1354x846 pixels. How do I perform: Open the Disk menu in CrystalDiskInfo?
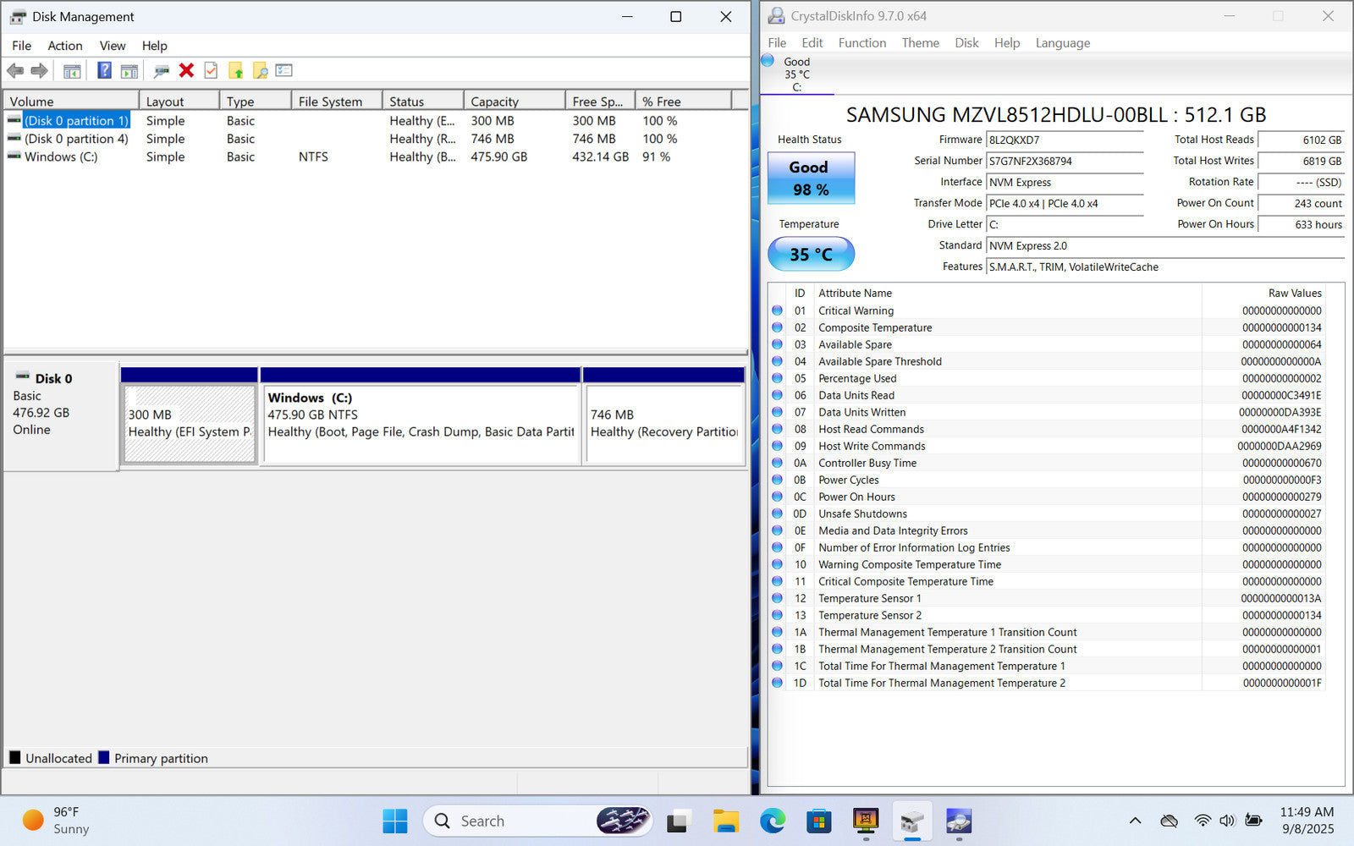966,43
